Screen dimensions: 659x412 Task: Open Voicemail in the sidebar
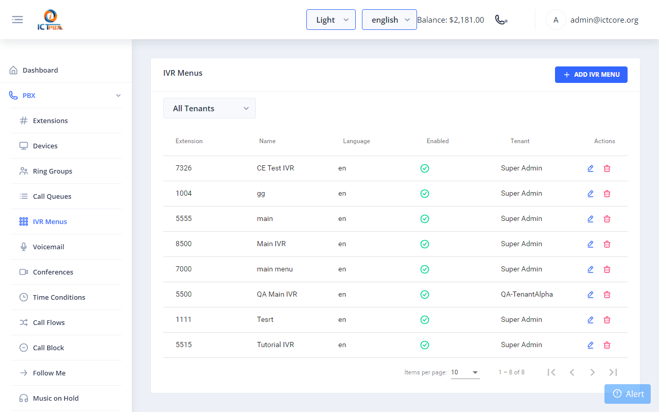[x=66, y=247]
